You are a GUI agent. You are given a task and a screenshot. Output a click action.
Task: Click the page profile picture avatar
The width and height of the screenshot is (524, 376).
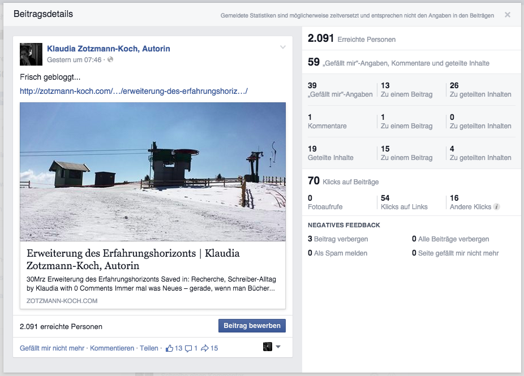pos(31,54)
